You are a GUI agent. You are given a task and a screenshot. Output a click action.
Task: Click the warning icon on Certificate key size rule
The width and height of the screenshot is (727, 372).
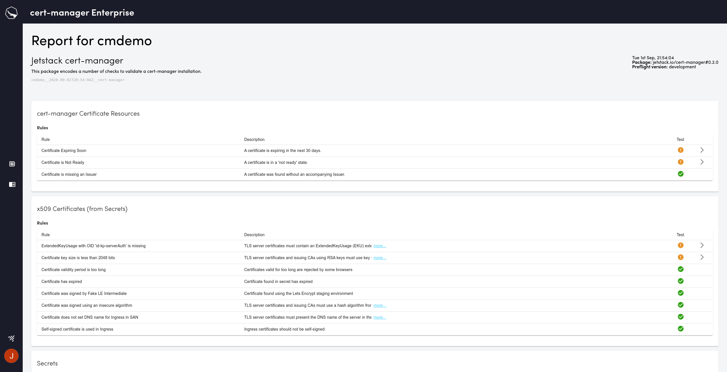click(680, 257)
